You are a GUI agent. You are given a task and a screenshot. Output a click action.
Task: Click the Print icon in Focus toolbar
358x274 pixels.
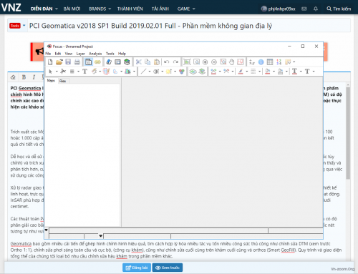point(77,62)
